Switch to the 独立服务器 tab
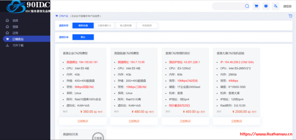 tap(126, 26)
